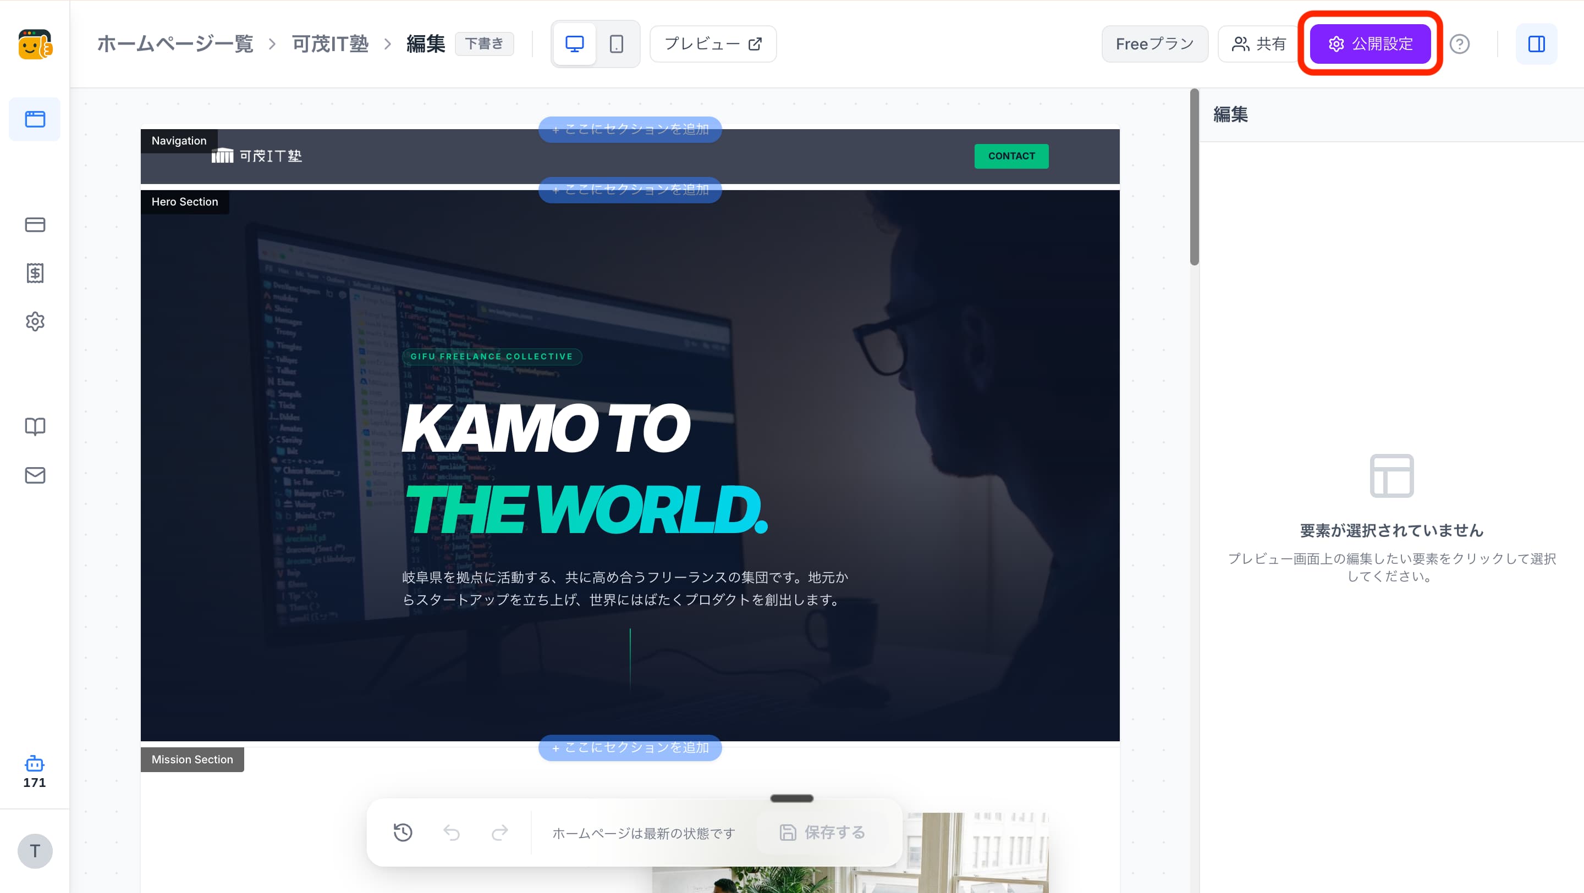This screenshot has height=893, width=1584.
Task: Open the book guide icon in sidebar
Action: point(35,426)
